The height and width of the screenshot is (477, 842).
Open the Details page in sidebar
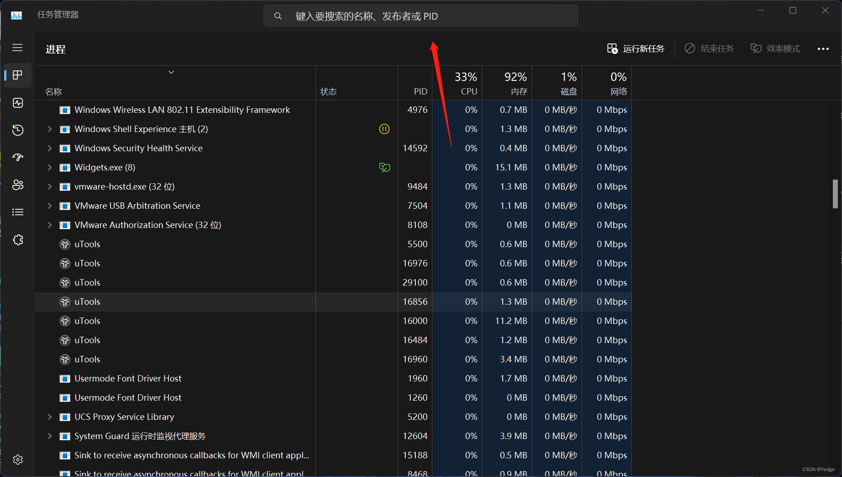pos(17,212)
